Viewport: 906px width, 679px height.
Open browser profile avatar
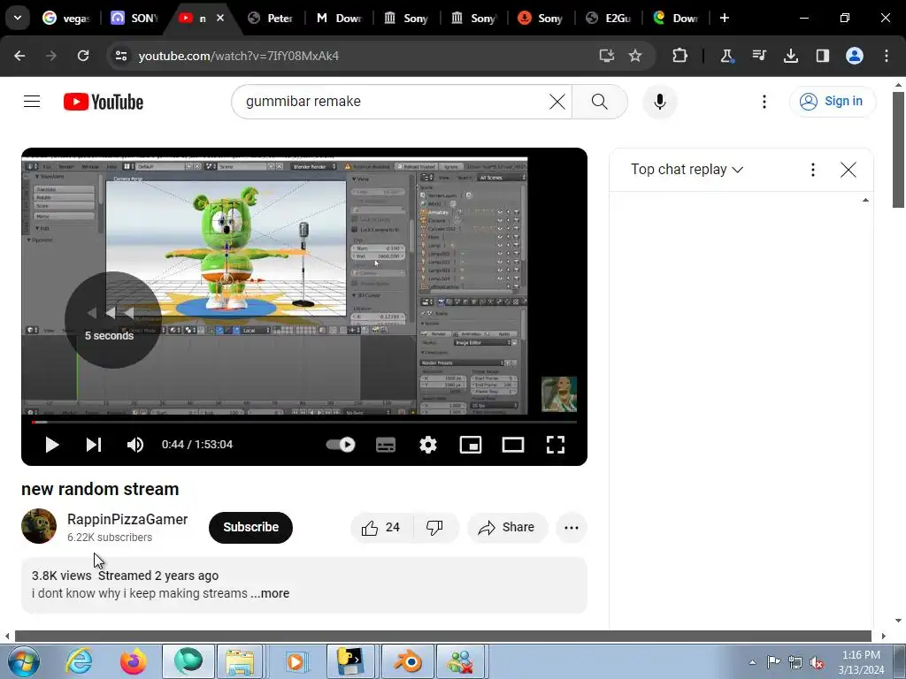pos(855,56)
